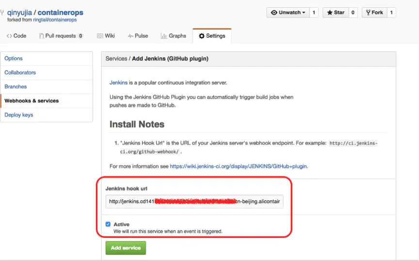Click the Star button

pyautogui.click(x=336, y=13)
